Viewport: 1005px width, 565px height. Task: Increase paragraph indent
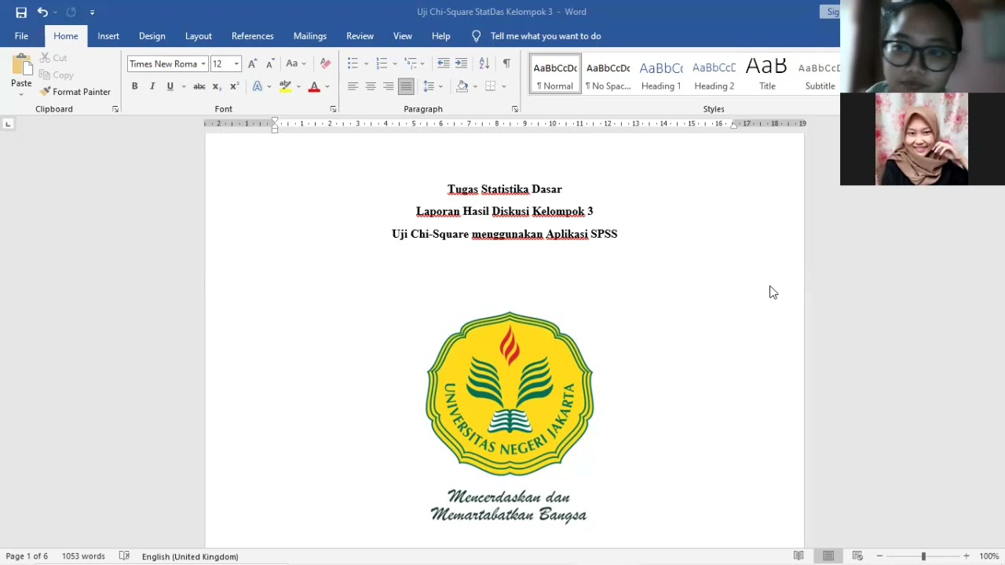[x=462, y=64]
